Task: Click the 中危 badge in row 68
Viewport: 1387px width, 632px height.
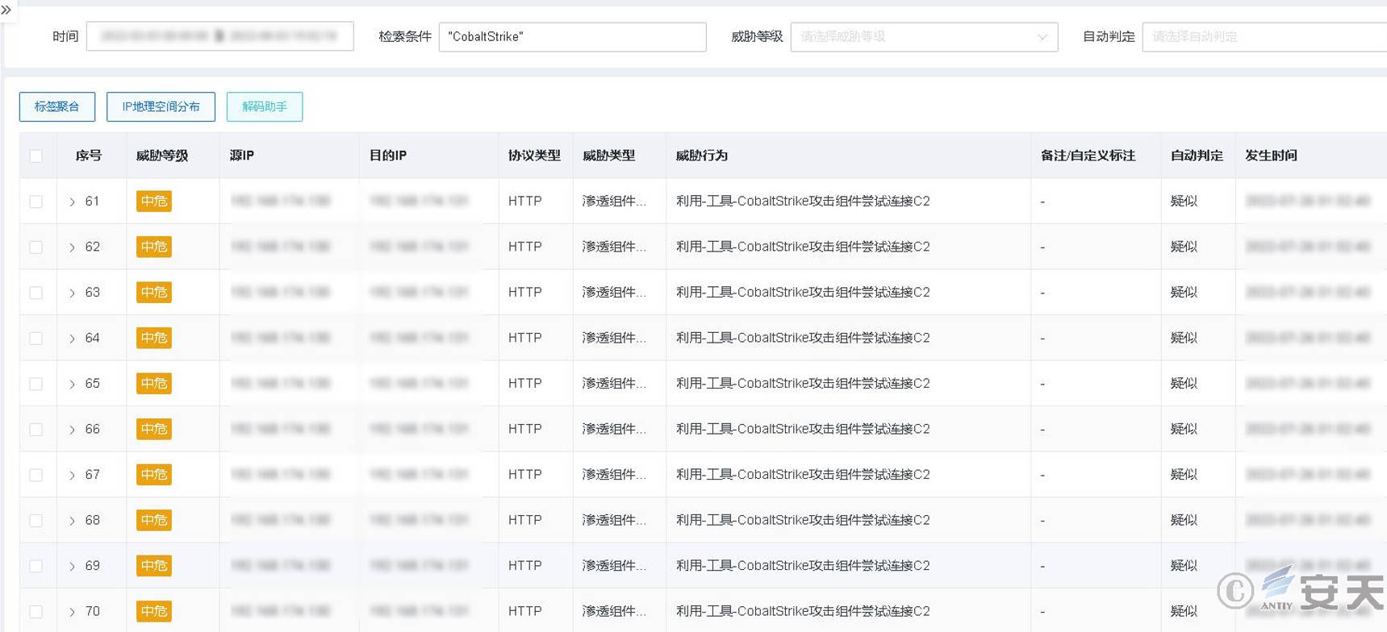Action: pos(154,520)
